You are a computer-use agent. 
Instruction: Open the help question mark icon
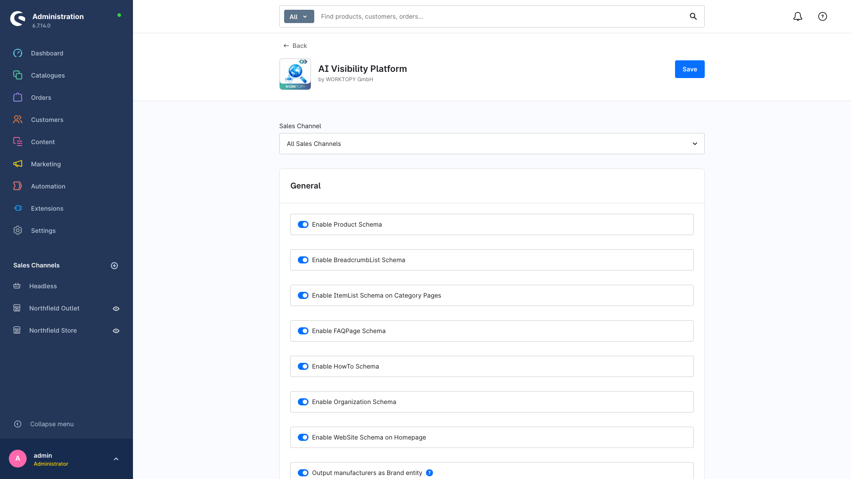pyautogui.click(x=823, y=16)
